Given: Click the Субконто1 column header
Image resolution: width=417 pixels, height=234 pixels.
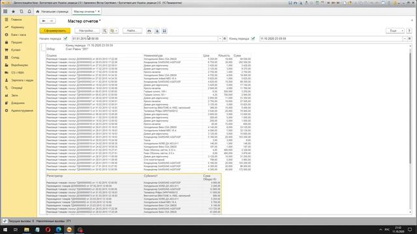Looking at the screenshot, I should click(x=151, y=176).
